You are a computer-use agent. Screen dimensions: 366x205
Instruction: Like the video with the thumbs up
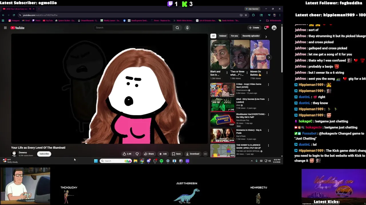[x=127, y=154]
